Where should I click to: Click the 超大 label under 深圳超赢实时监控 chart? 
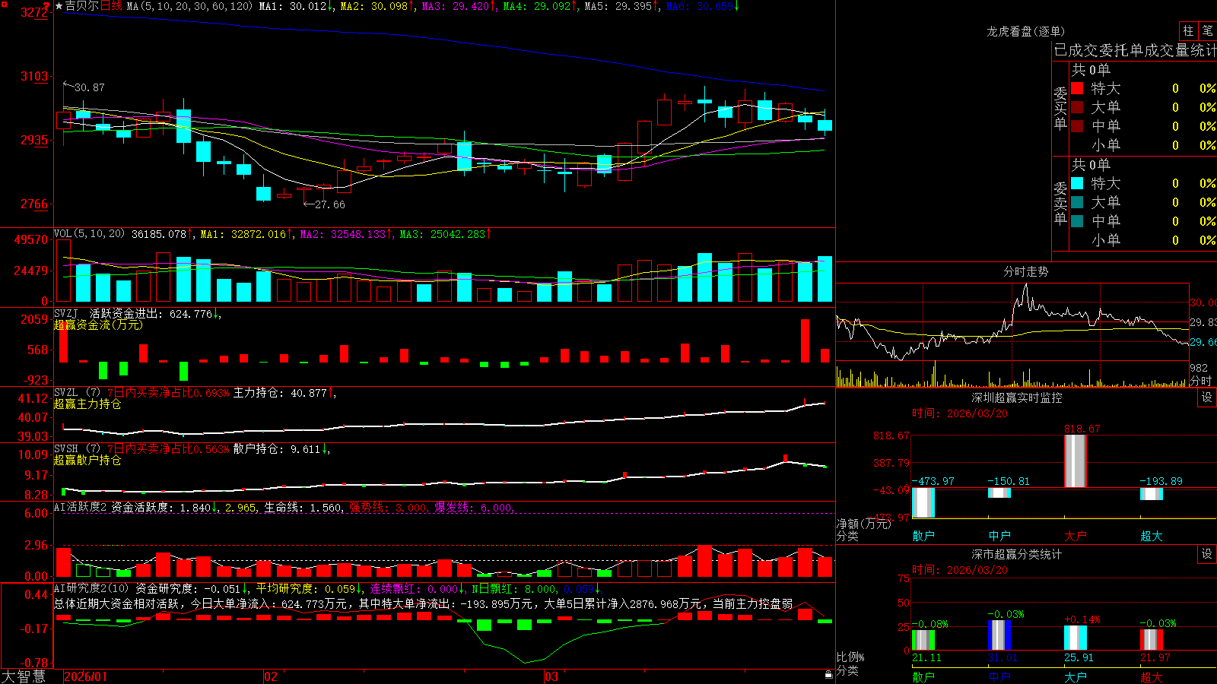tap(1151, 536)
